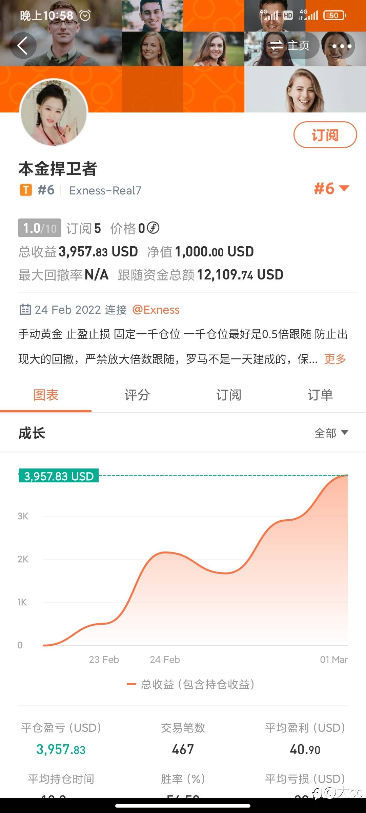
Task: Switch to the 订单 tab
Action: 320,395
